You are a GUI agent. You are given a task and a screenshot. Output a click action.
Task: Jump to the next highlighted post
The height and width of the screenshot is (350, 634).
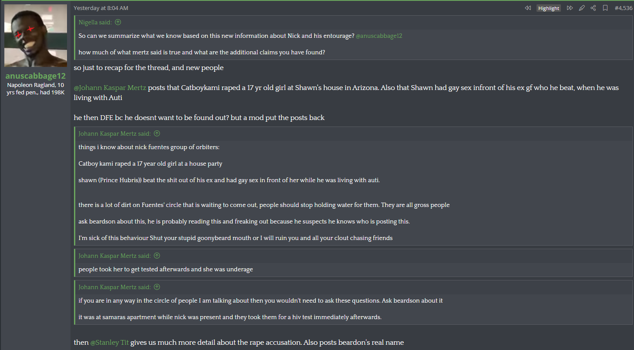[570, 8]
